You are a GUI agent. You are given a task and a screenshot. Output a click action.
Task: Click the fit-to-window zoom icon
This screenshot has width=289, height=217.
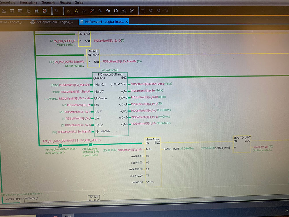click(x=143, y=11)
